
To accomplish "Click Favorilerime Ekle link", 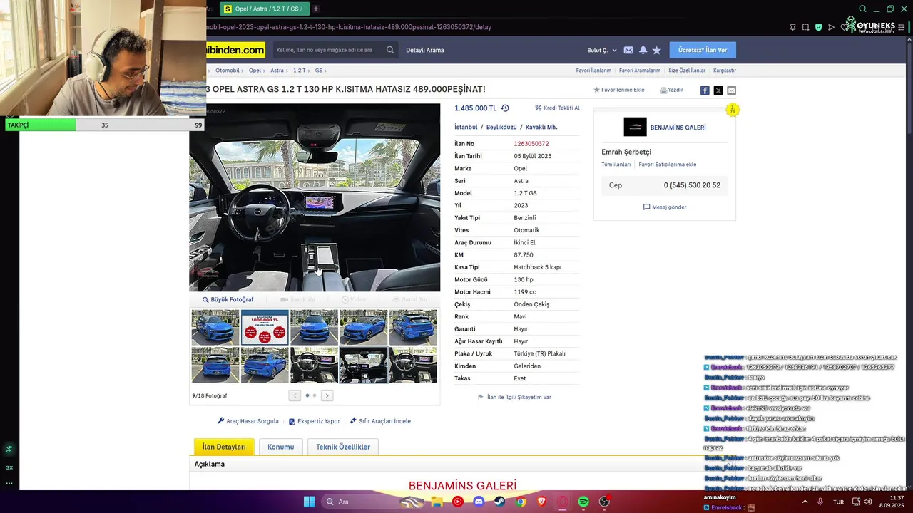I will (x=619, y=90).
